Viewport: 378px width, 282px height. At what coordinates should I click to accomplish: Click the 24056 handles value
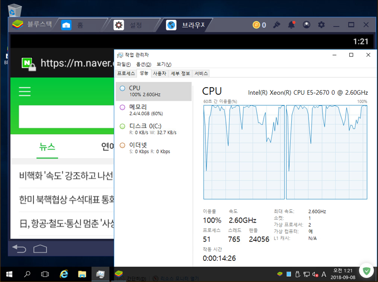pos(259,240)
